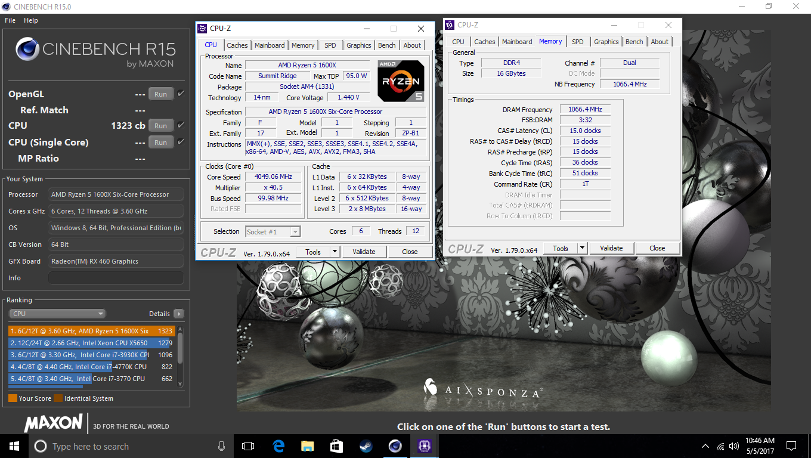Click the DRAM Frequency 1066.4 MHz value
Screen dimensions: 811x458
tap(585, 110)
